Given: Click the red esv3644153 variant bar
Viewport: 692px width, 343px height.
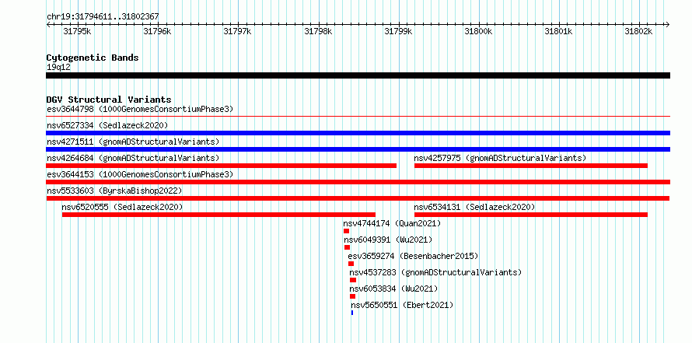Looking at the screenshot, I should tap(358, 182).
